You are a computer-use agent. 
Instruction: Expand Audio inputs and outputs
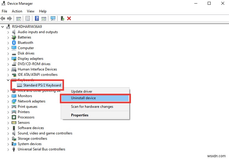coord(8,32)
